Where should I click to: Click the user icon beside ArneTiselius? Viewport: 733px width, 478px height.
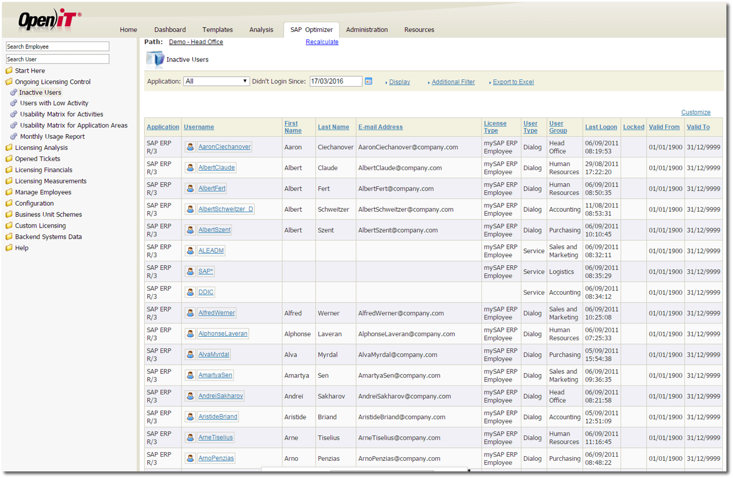[190, 438]
